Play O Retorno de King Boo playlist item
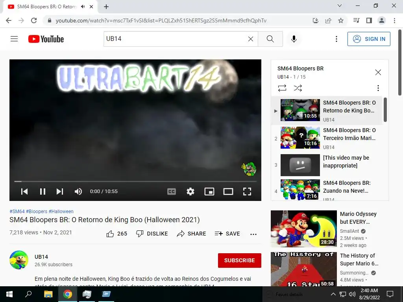 pyautogui.click(x=327, y=110)
